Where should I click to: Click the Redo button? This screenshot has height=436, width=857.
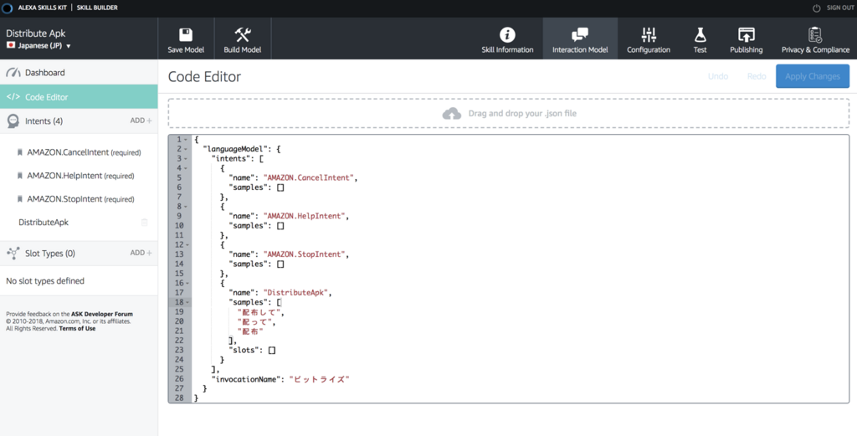coord(757,76)
